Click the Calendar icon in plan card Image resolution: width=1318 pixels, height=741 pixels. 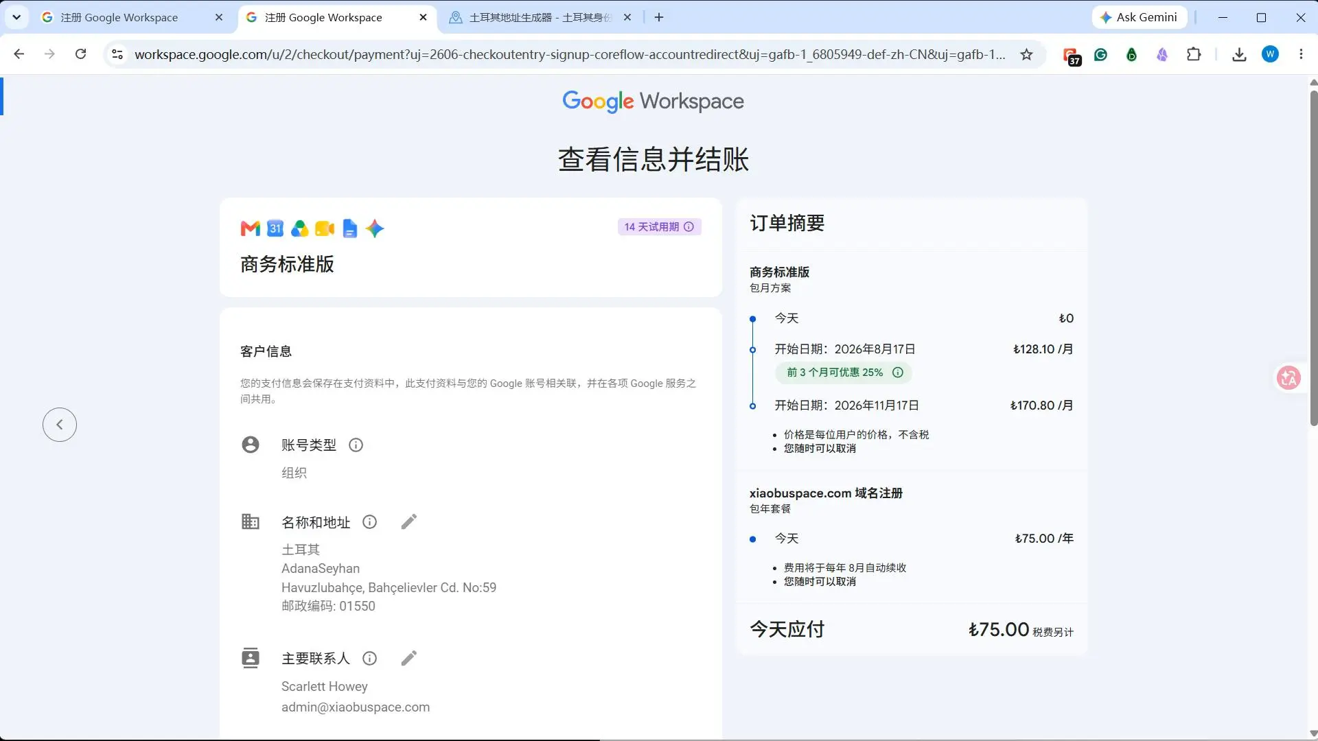(x=275, y=228)
